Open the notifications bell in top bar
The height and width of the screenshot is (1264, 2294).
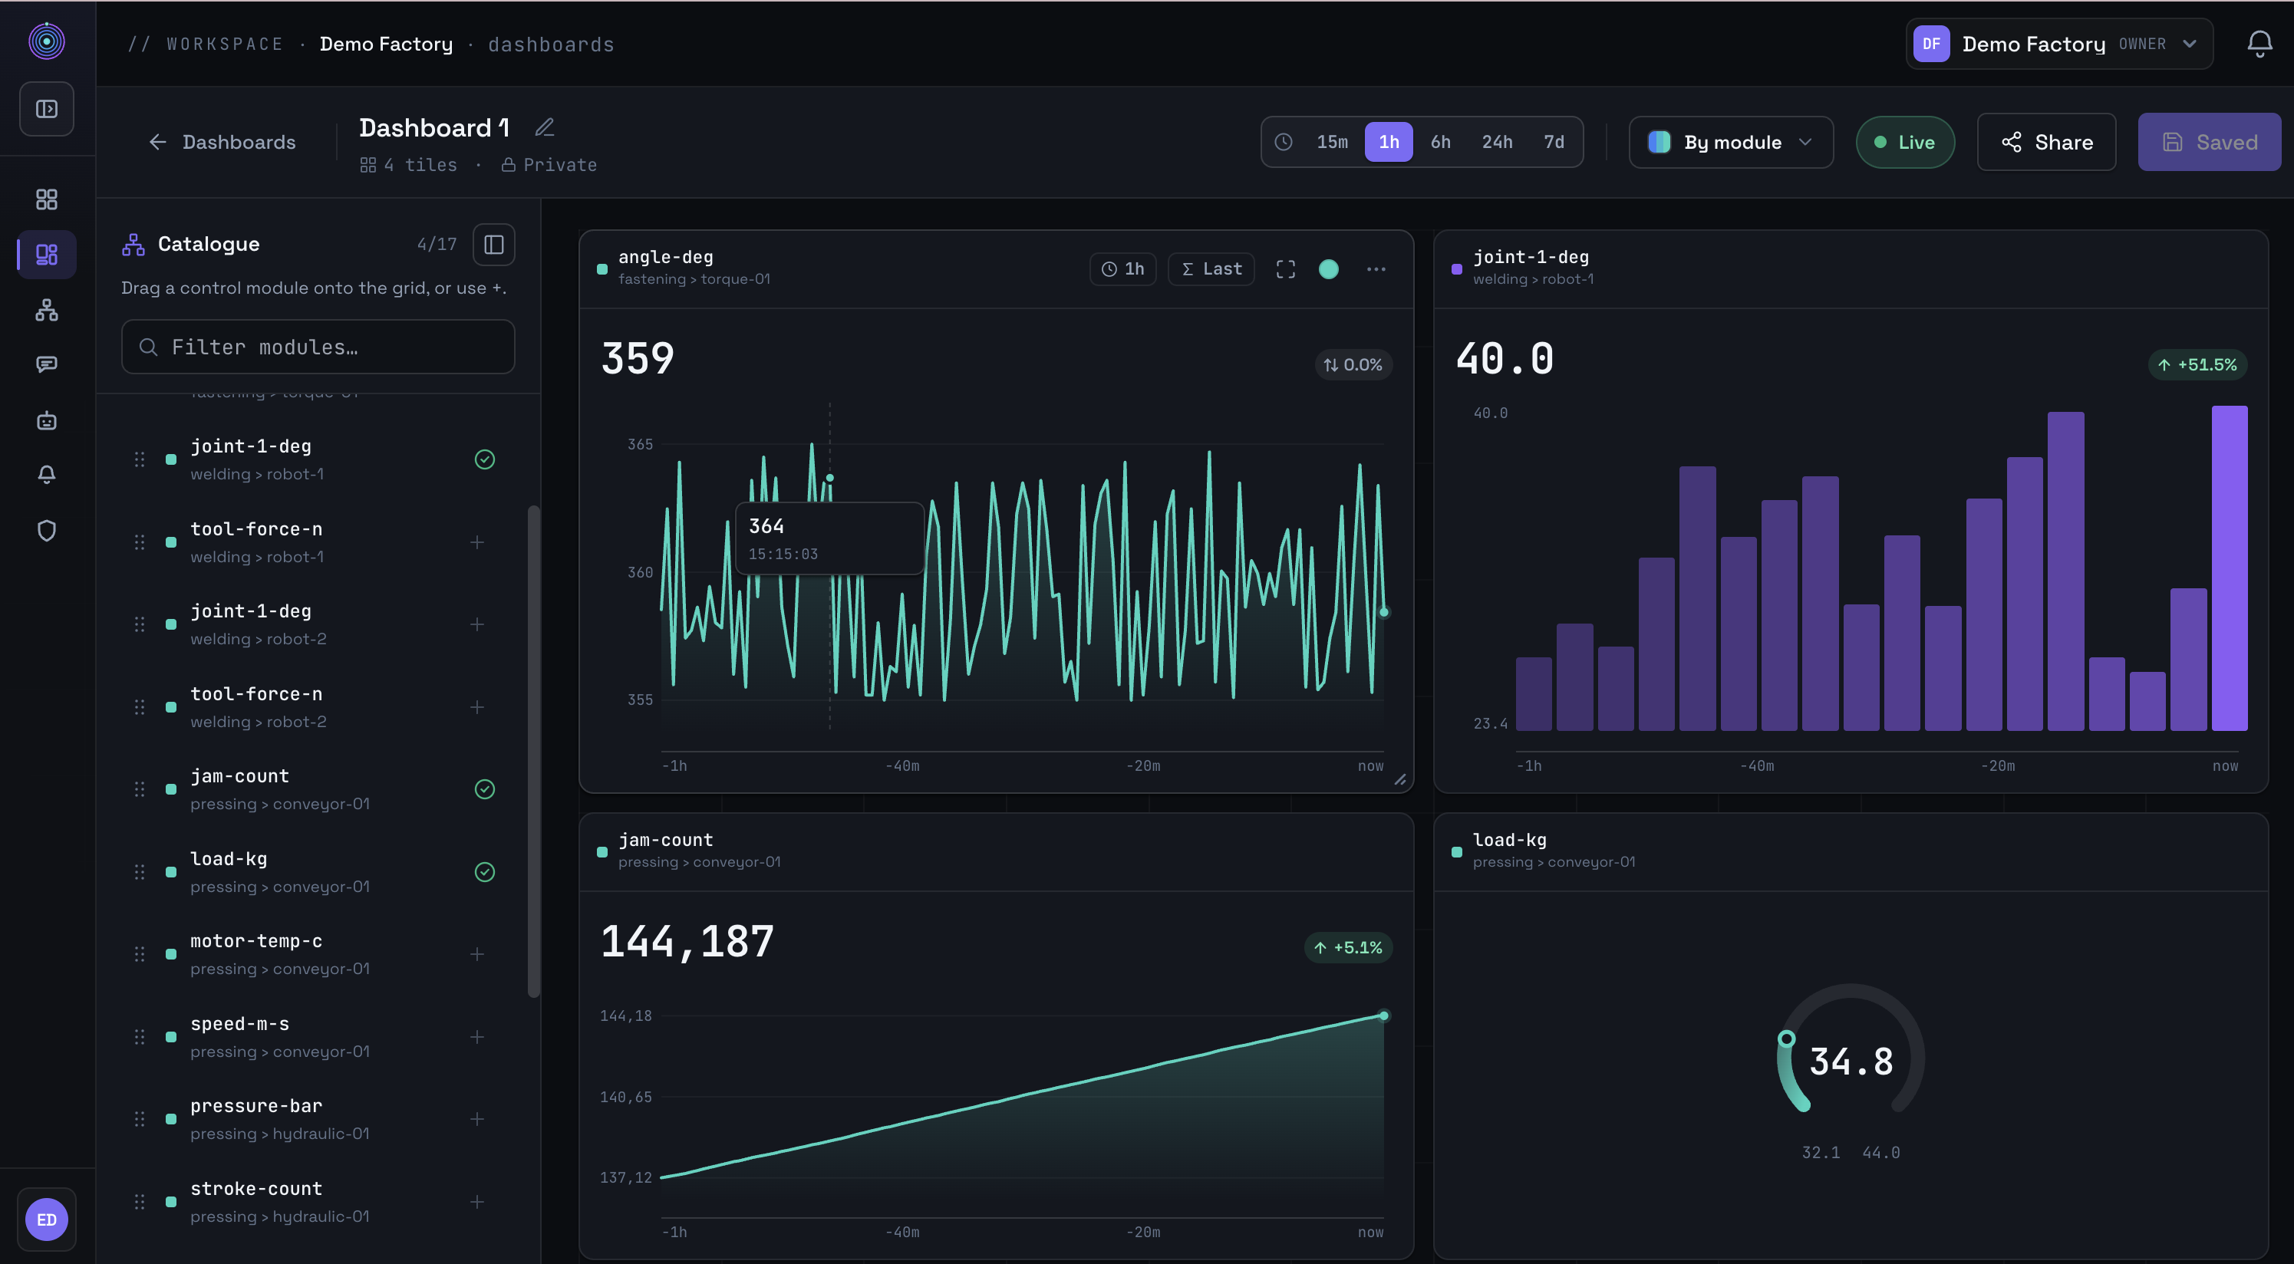(2259, 44)
